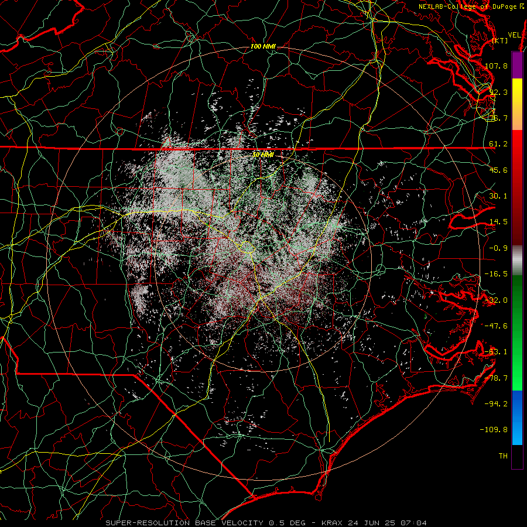Click the 50 NMI range ring label

(x=263, y=155)
